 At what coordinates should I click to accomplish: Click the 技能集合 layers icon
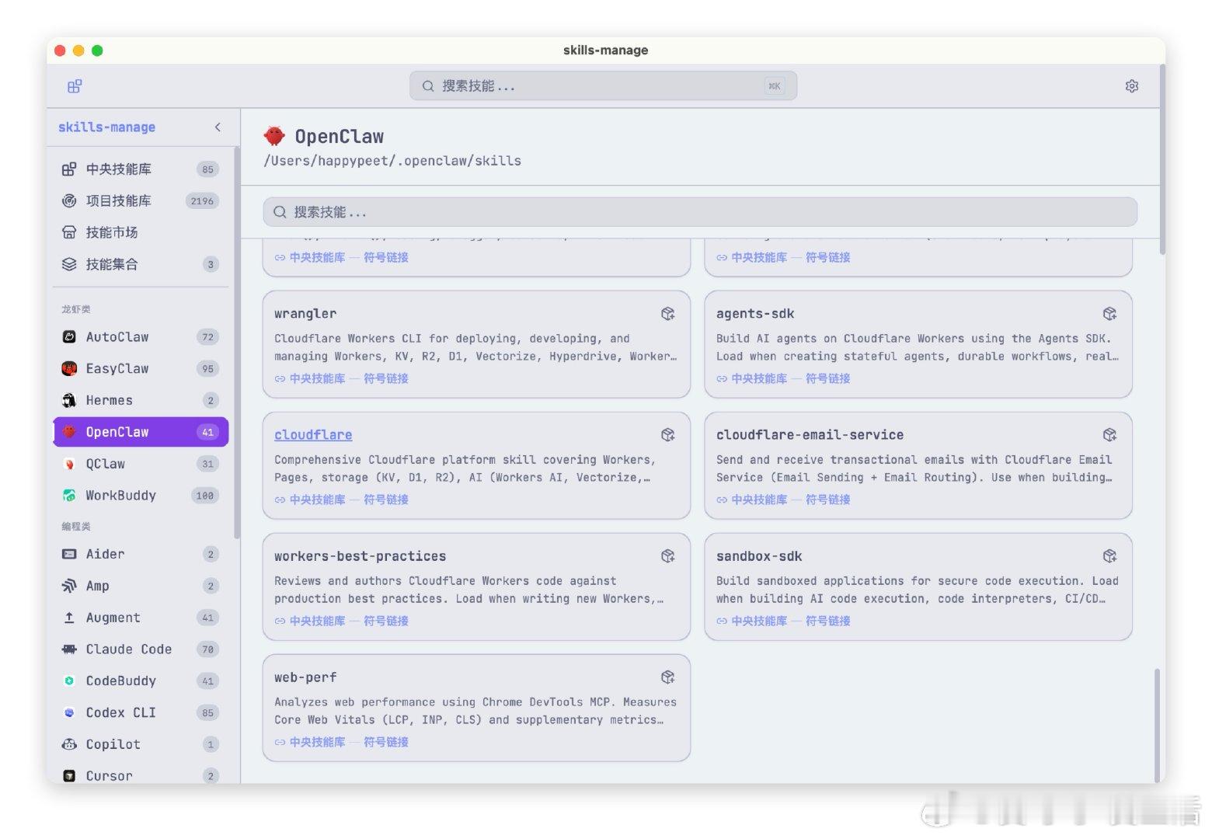[69, 264]
